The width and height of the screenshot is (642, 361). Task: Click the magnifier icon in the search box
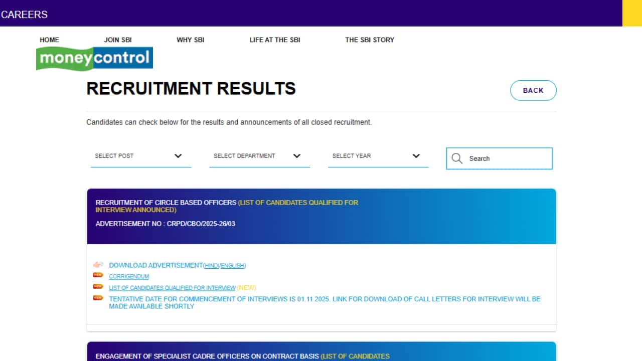coord(457,158)
